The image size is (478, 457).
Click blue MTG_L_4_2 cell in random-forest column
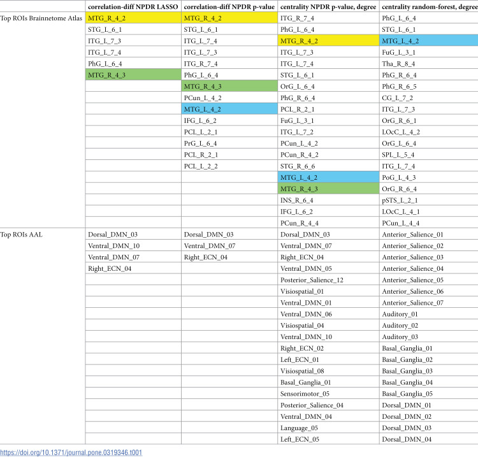coord(429,41)
